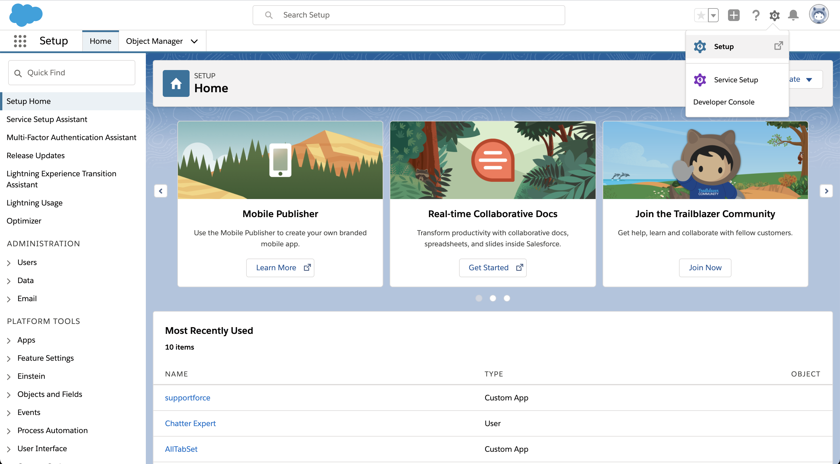Click the Quick Find input field
Image resolution: width=840 pixels, height=464 pixels.
pyautogui.click(x=72, y=73)
